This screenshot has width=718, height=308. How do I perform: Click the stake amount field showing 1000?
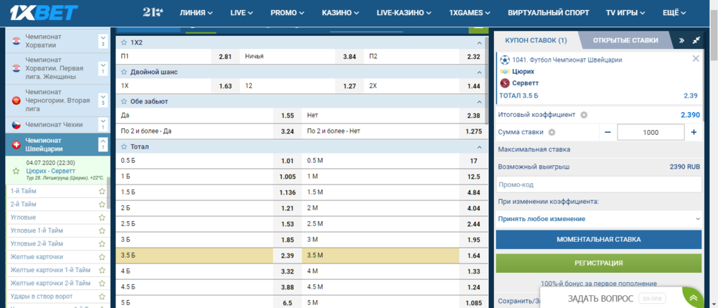tap(651, 132)
